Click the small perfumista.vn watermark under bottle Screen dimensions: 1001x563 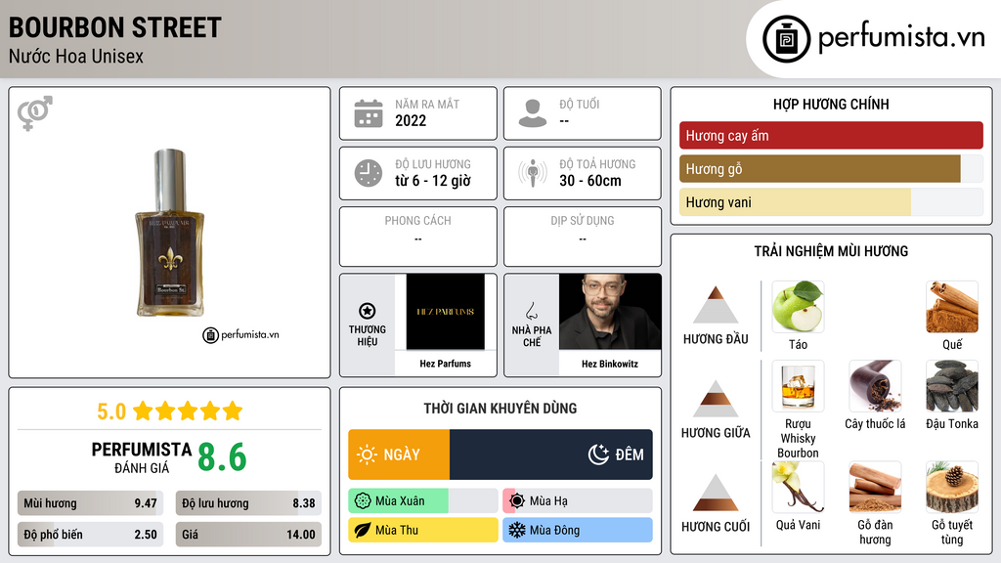pyautogui.click(x=240, y=334)
